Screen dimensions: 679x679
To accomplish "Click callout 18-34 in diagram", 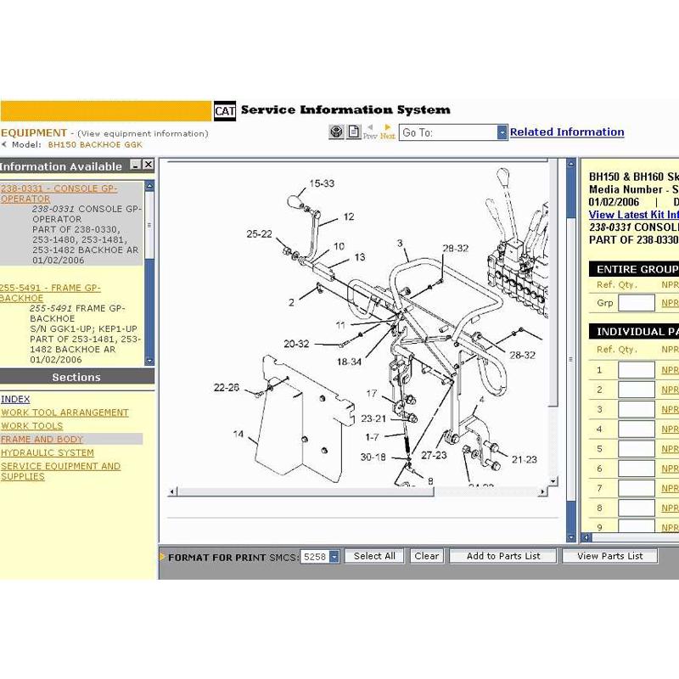I will click(x=349, y=362).
